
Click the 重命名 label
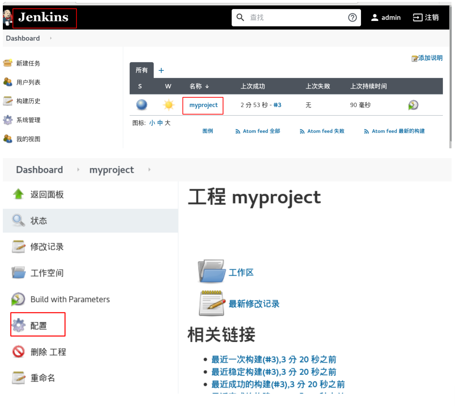[43, 378]
